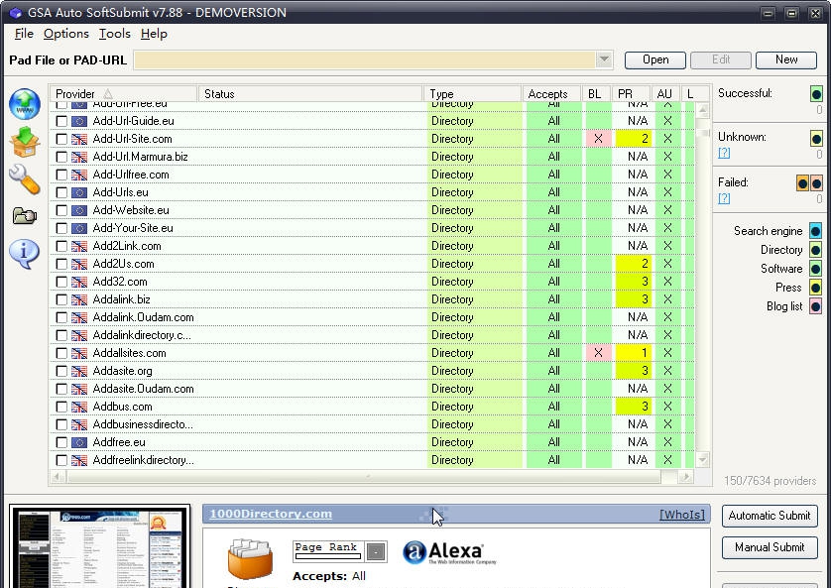831x588 pixels.
Task: Open the folder icon in left sidebar
Action: pyautogui.click(x=24, y=216)
